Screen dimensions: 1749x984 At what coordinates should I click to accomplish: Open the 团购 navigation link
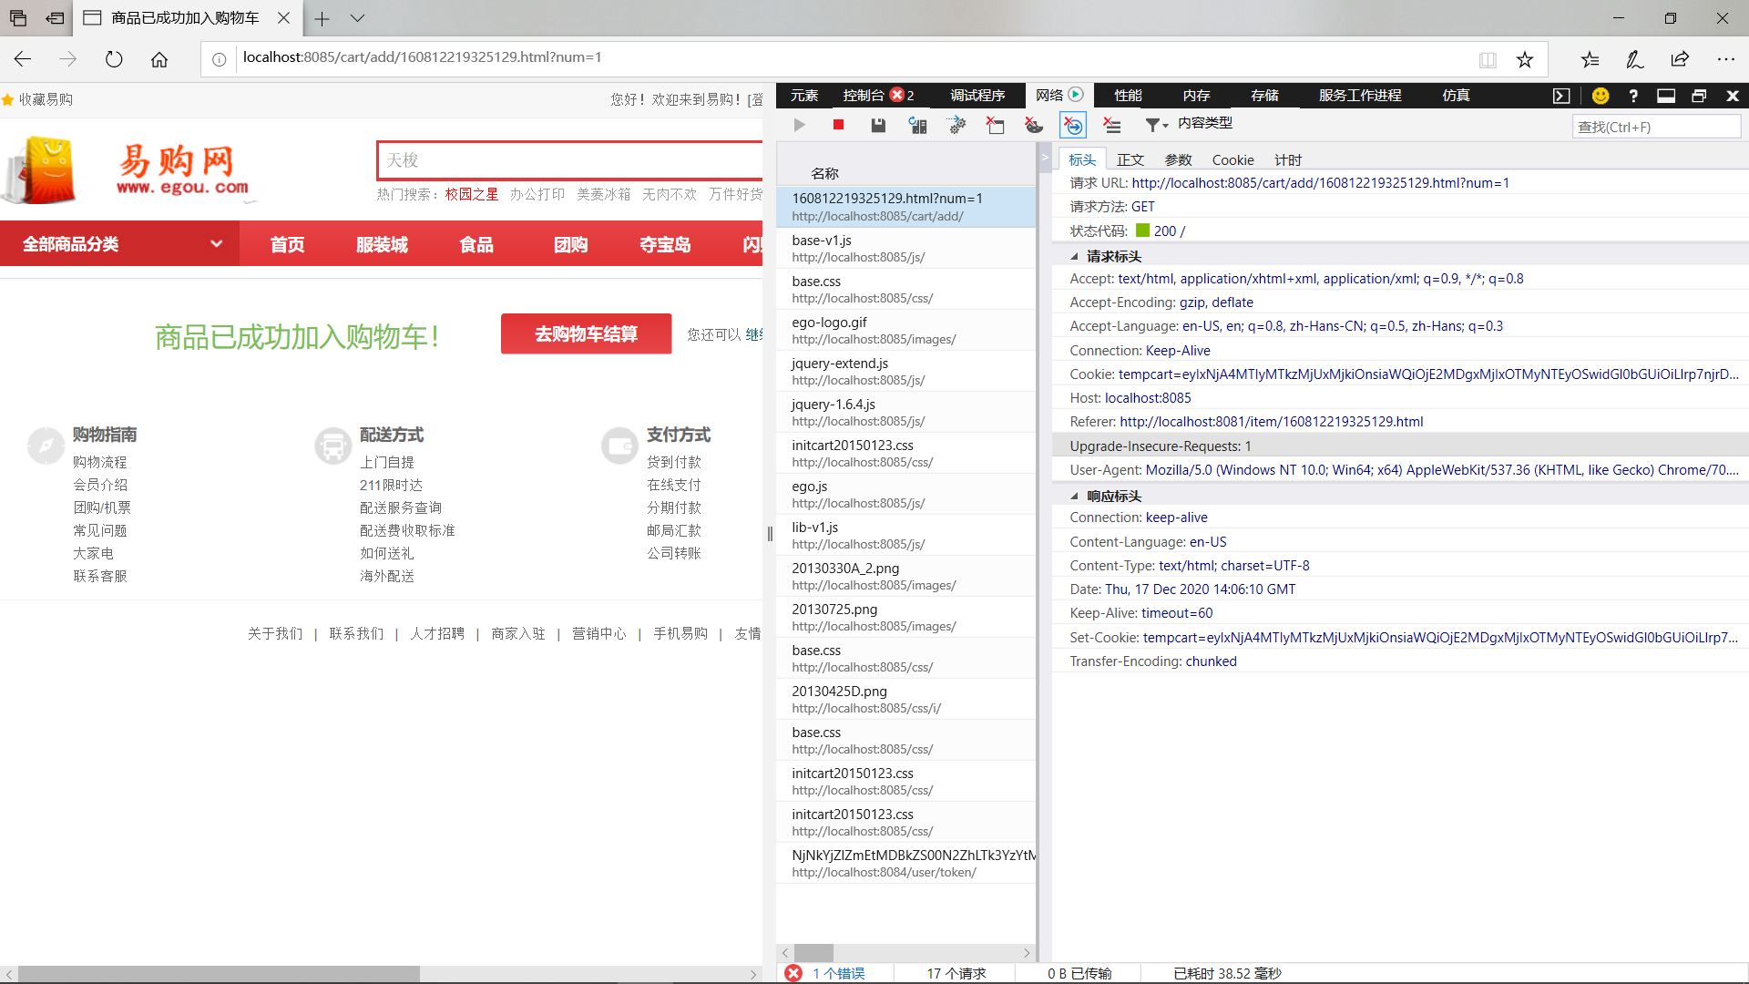pyautogui.click(x=571, y=244)
